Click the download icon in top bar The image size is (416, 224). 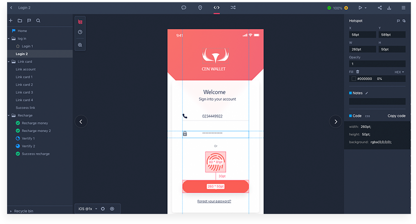389,8
